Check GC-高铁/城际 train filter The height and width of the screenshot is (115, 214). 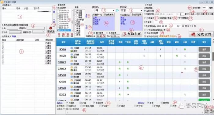[81, 106]
